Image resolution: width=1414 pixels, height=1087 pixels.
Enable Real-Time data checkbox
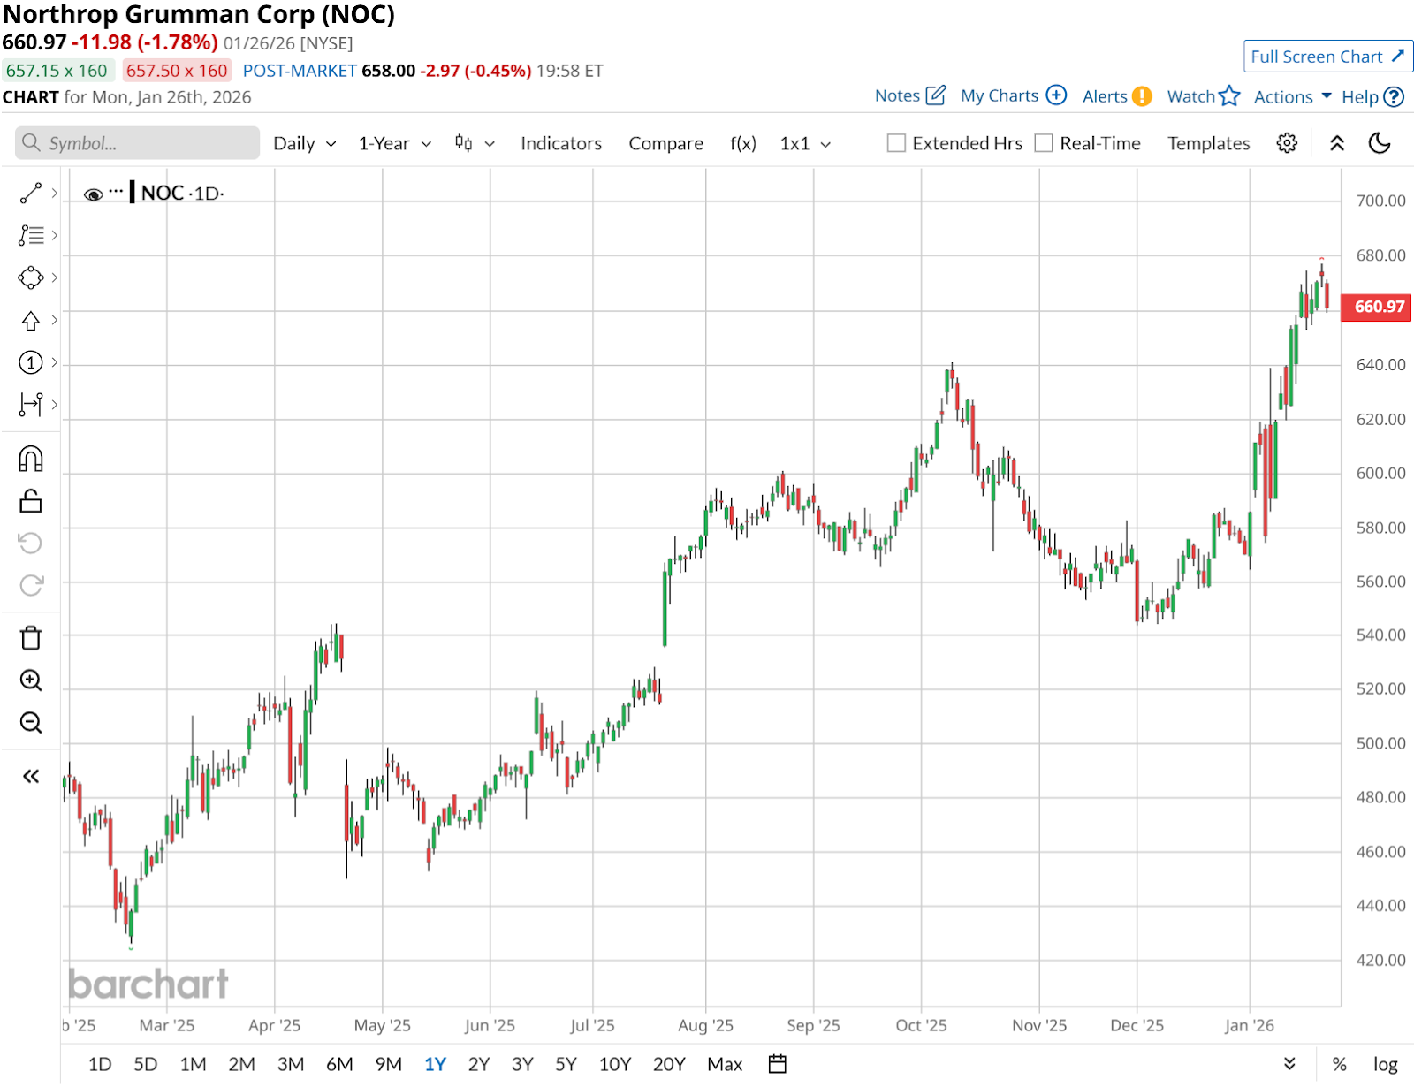pyautogui.click(x=1044, y=142)
